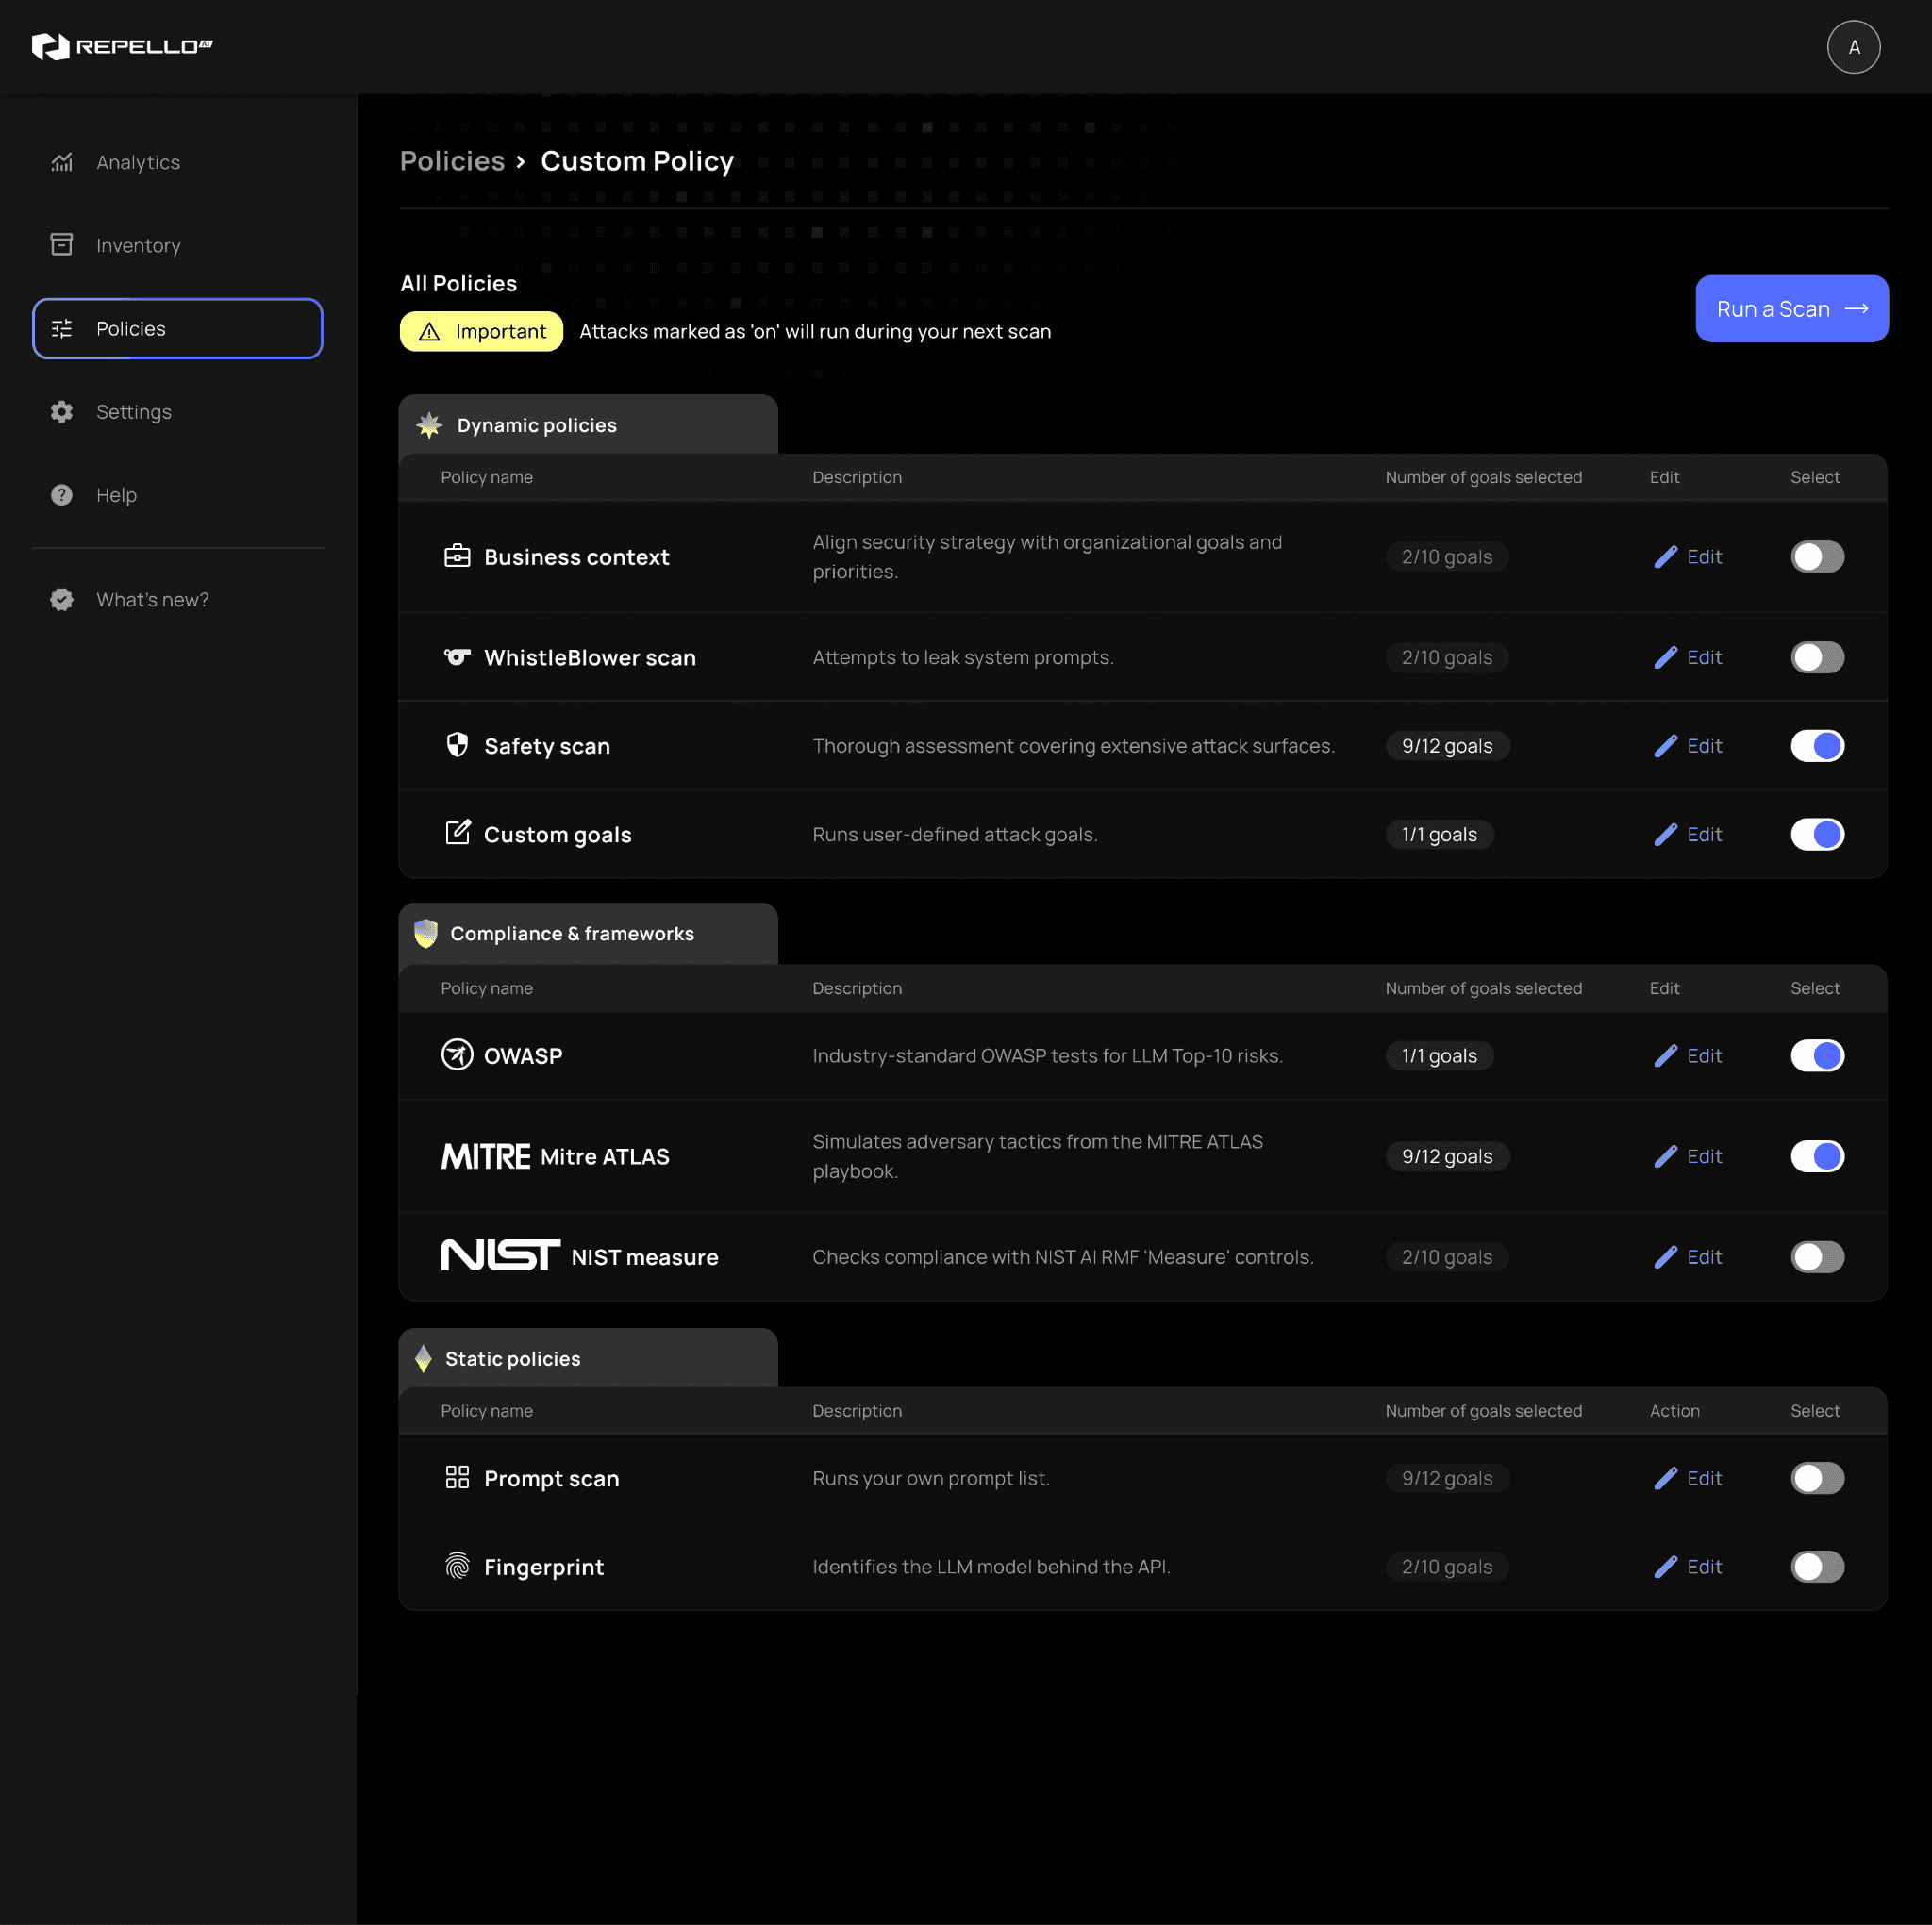Viewport: 1932px width, 1925px height.
Task: Click the Safety scan shield icon
Action: click(458, 745)
